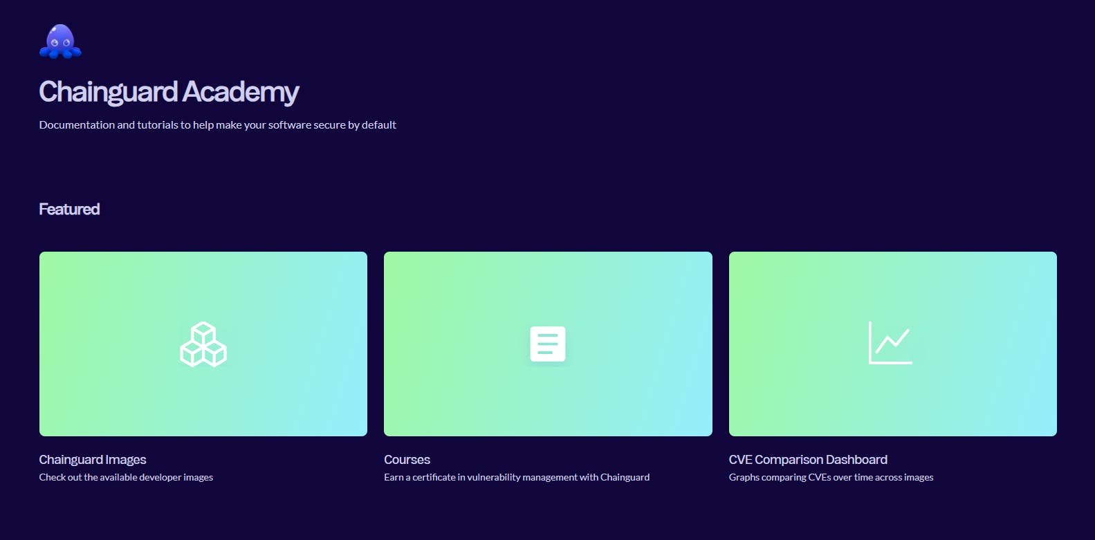
Task: Open the Chainguard Images card thumbnail
Action: click(x=203, y=344)
